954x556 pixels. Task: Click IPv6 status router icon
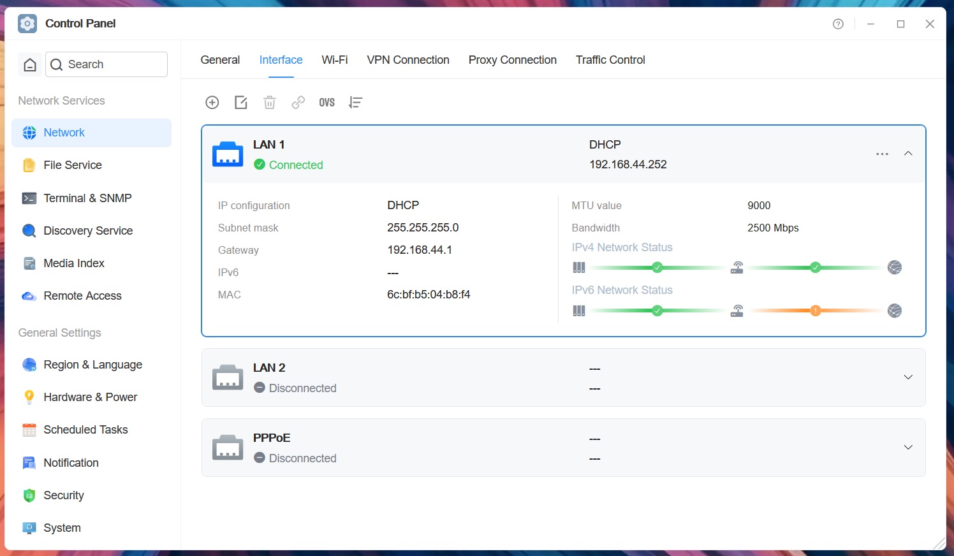[x=737, y=311]
